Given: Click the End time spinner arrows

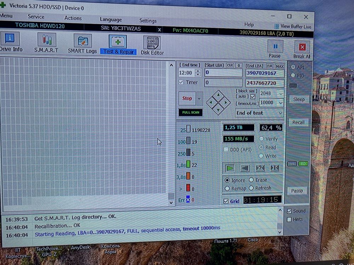Looking at the screenshot, I should [x=198, y=72].
